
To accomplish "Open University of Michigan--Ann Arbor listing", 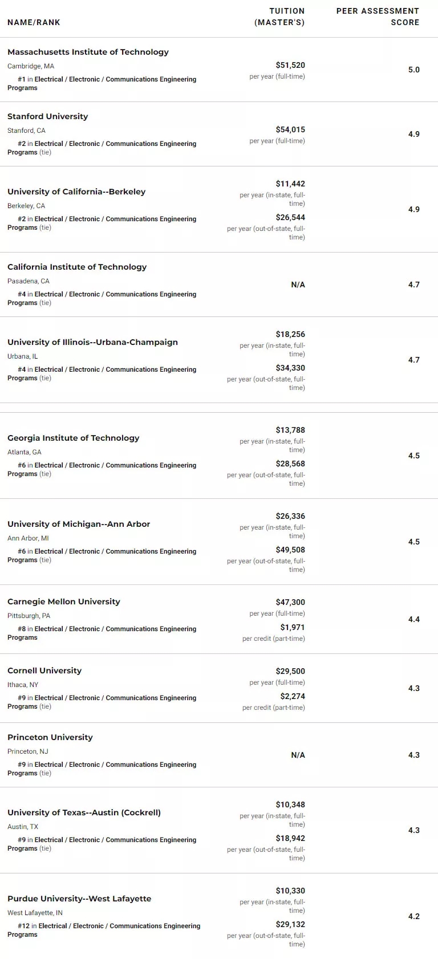I will (x=79, y=524).
